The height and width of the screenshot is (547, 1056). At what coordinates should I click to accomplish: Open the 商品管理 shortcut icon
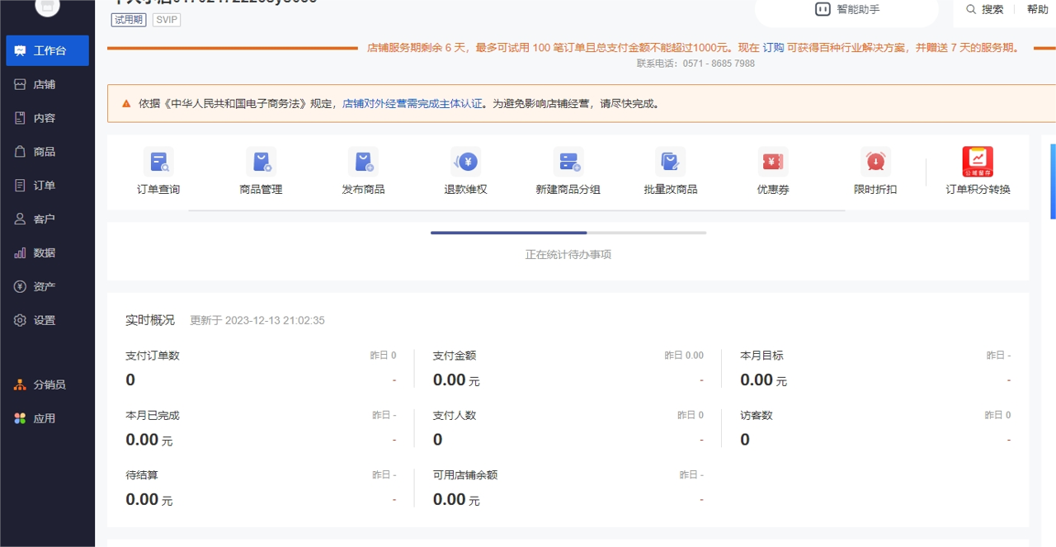click(261, 162)
